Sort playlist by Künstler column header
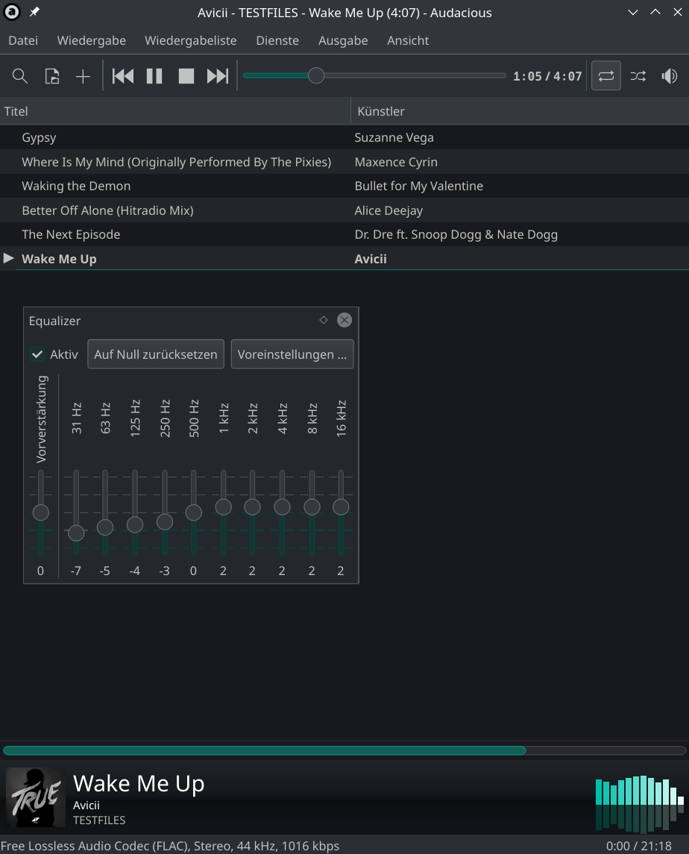689x854 pixels. click(x=520, y=111)
